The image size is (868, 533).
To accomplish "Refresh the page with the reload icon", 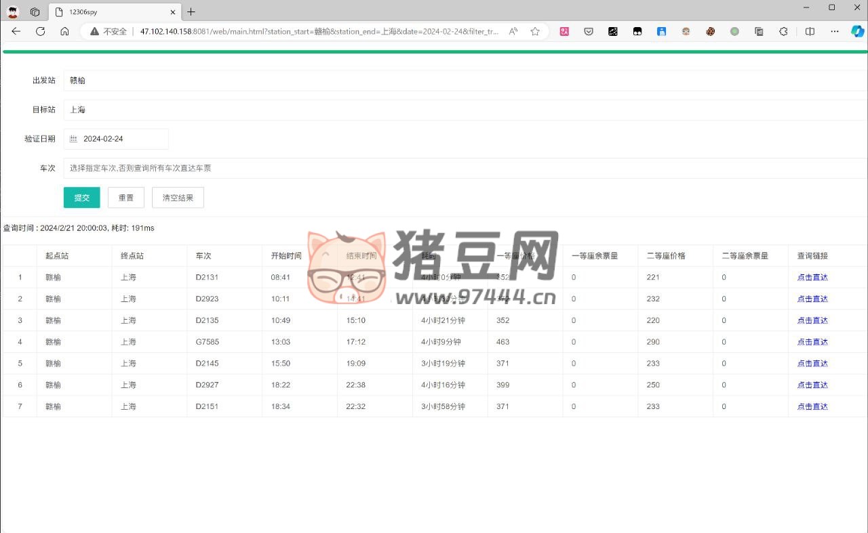I will [40, 31].
